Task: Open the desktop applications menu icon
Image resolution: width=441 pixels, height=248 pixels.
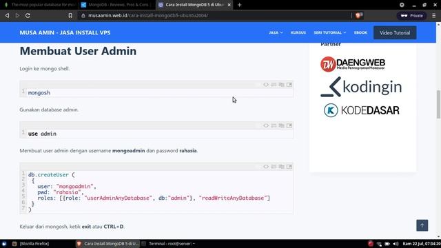Action: click(x=4, y=244)
